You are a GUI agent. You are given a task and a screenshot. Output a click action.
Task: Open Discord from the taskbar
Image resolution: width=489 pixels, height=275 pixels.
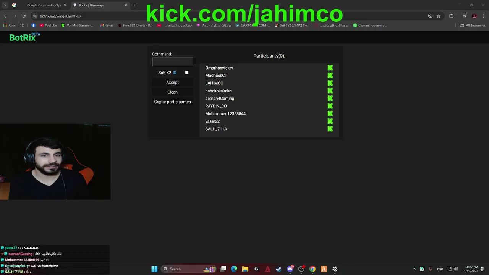[x=290, y=269]
